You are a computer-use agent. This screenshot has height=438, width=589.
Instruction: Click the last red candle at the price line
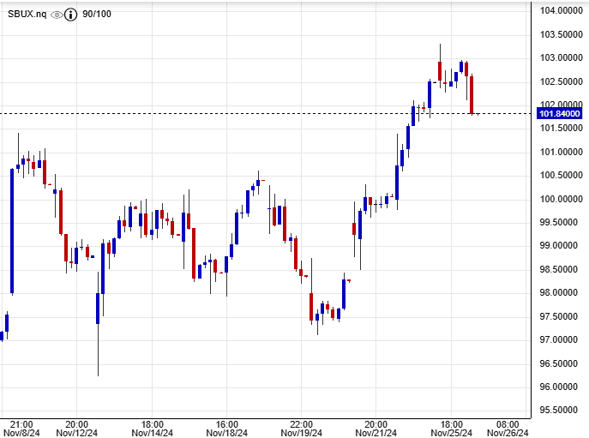[x=472, y=94]
